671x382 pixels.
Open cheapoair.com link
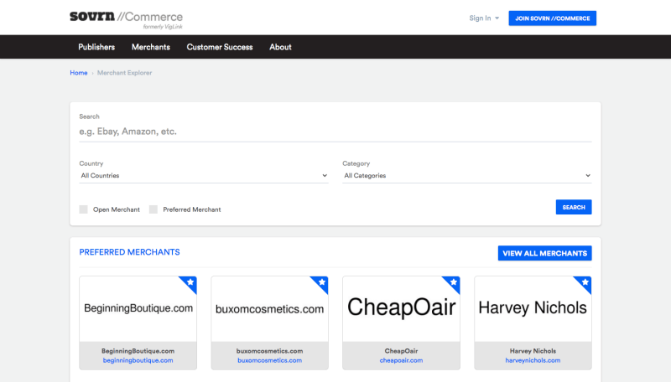[x=401, y=360]
